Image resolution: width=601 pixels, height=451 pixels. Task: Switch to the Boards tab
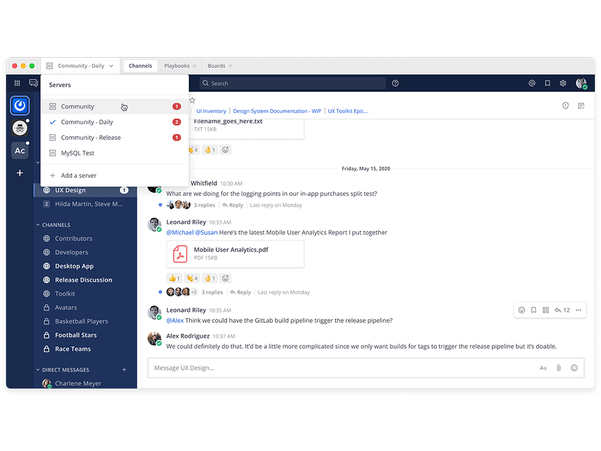218,66
